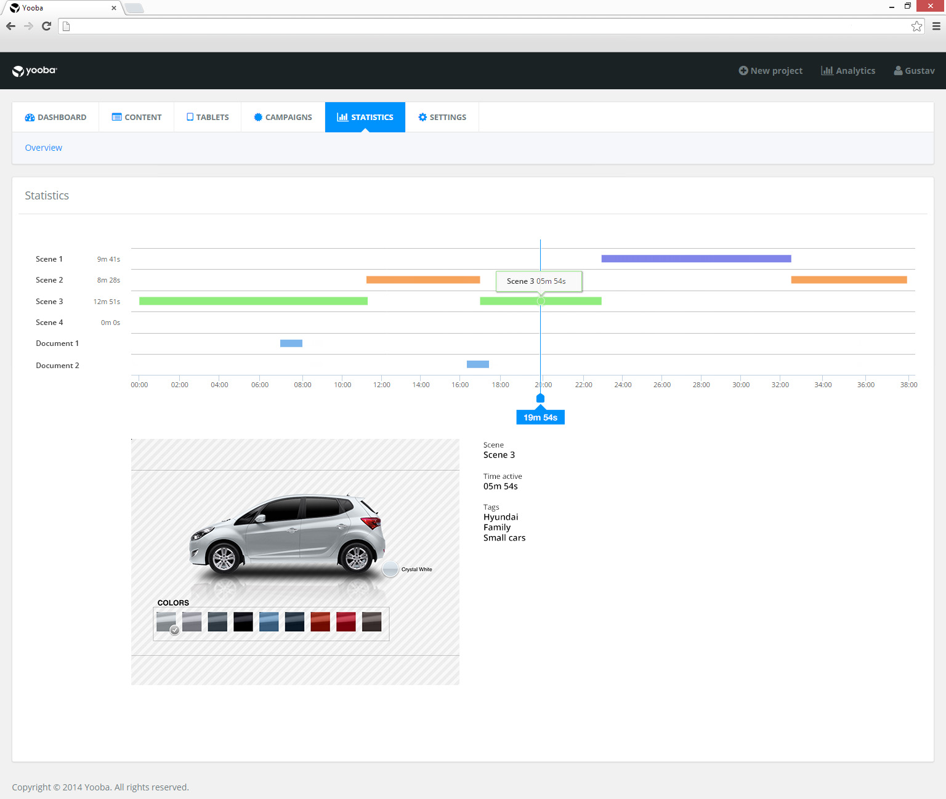Click the New project plus icon
Screen dimensions: 946x799
coord(743,71)
